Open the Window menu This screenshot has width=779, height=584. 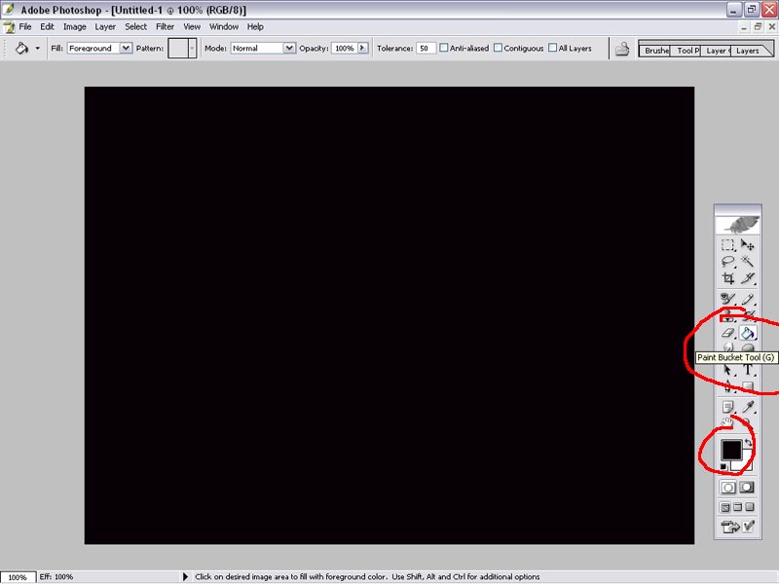pyautogui.click(x=224, y=27)
